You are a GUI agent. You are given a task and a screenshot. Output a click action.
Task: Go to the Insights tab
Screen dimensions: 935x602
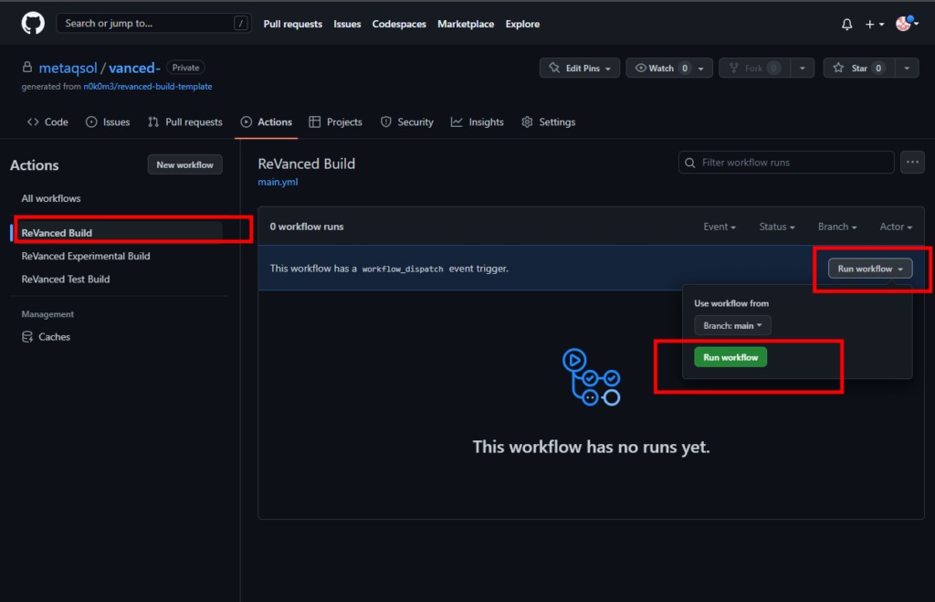click(x=478, y=122)
